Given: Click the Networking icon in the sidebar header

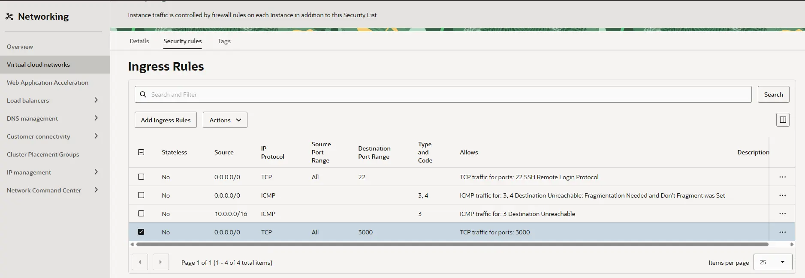Looking at the screenshot, I should (9, 17).
